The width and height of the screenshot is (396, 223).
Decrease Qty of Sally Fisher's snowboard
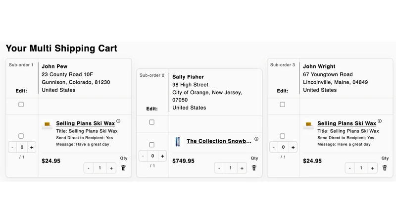[219, 168]
